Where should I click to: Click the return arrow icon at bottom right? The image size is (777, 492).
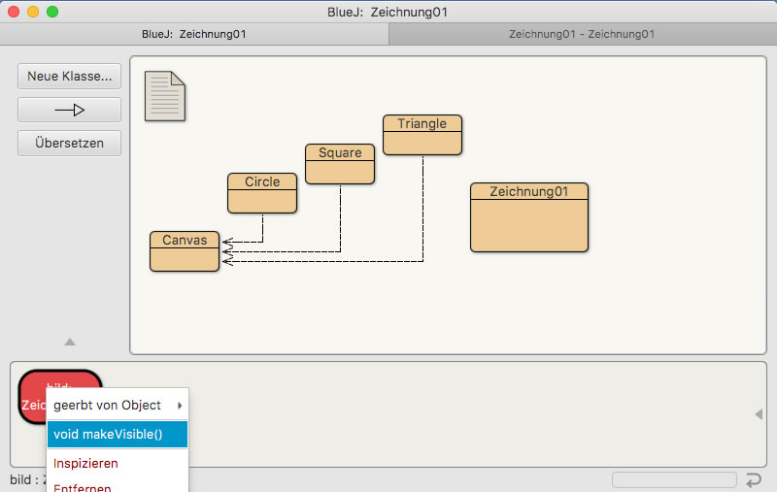pyautogui.click(x=754, y=479)
